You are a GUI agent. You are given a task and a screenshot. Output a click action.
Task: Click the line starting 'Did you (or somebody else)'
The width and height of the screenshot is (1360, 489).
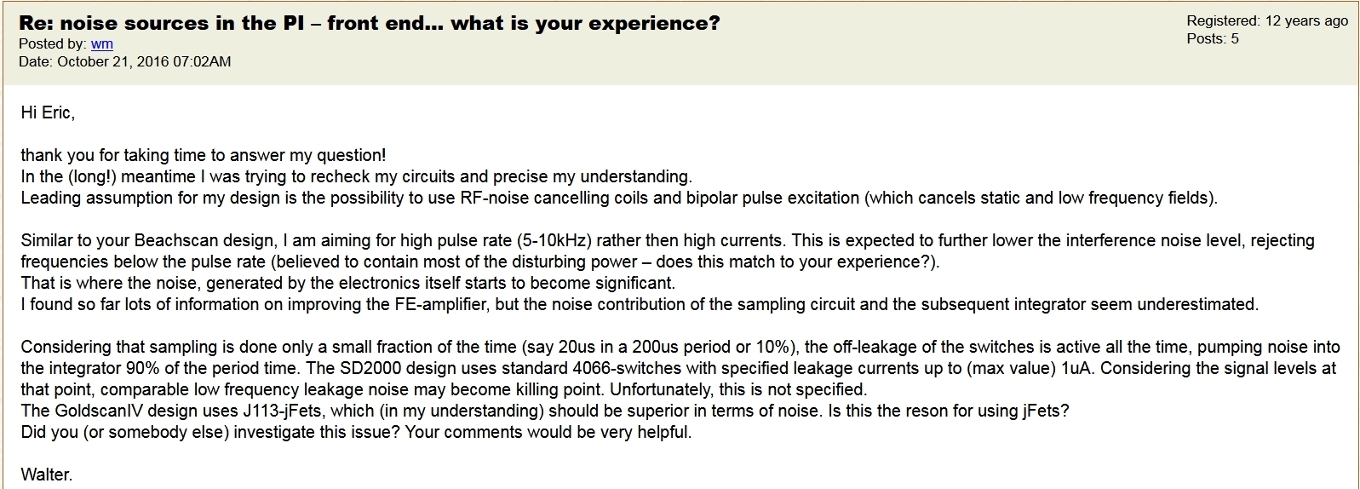(x=356, y=432)
